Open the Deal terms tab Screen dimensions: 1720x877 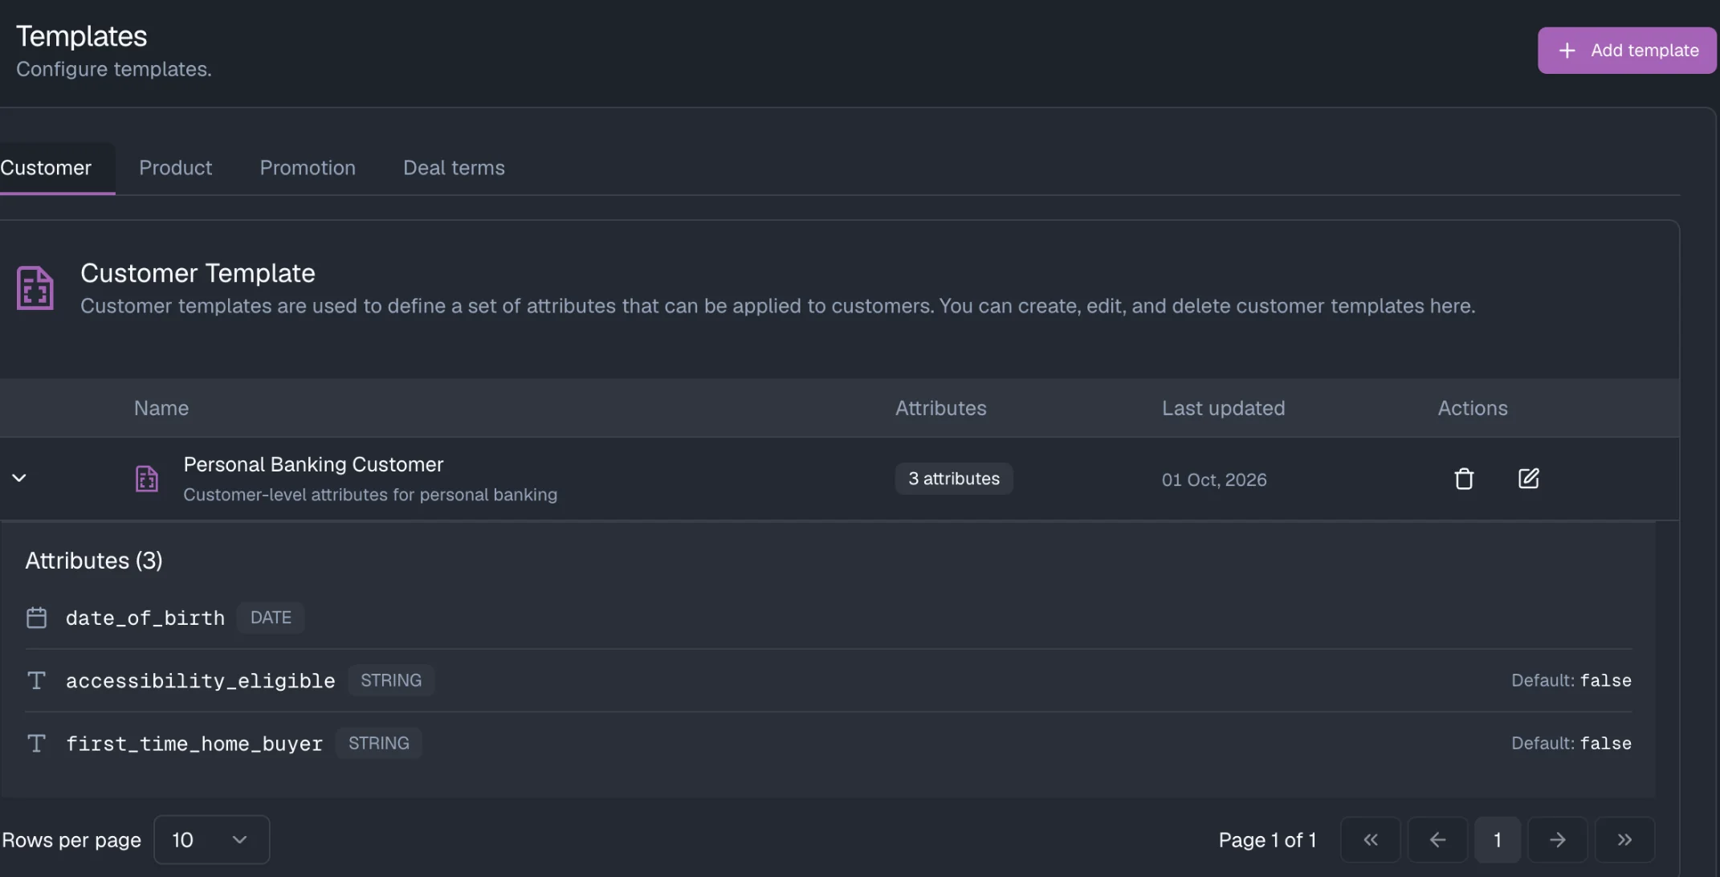tap(454, 168)
